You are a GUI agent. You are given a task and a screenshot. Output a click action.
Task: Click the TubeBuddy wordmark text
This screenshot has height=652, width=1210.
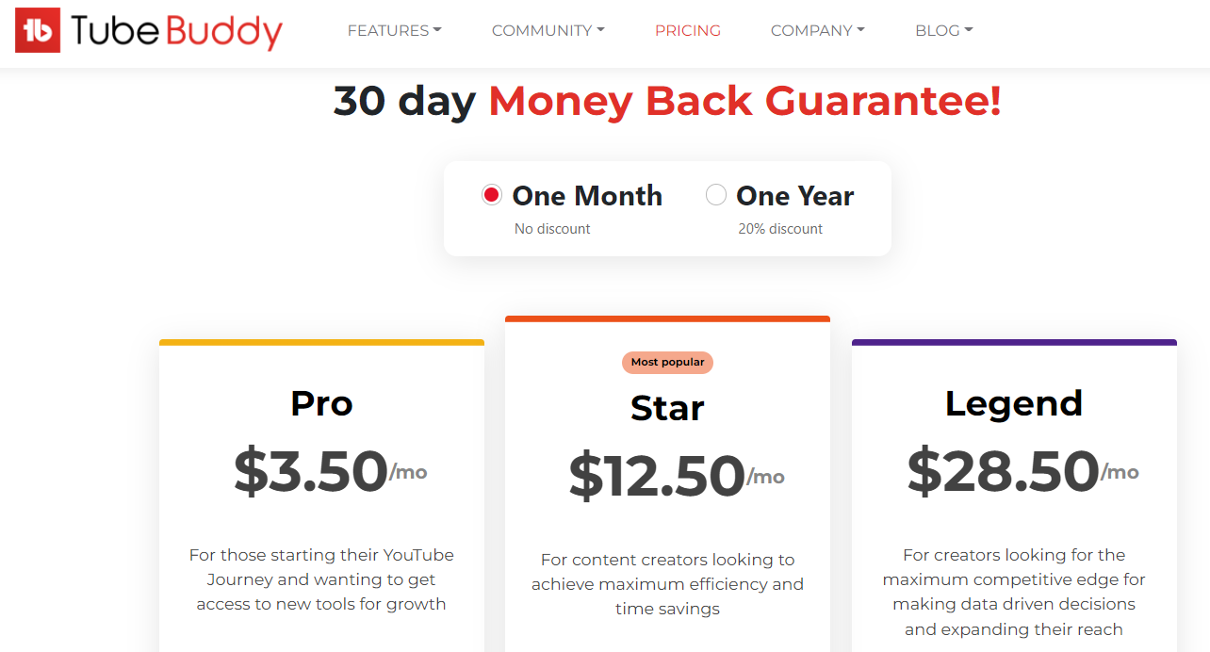177,31
